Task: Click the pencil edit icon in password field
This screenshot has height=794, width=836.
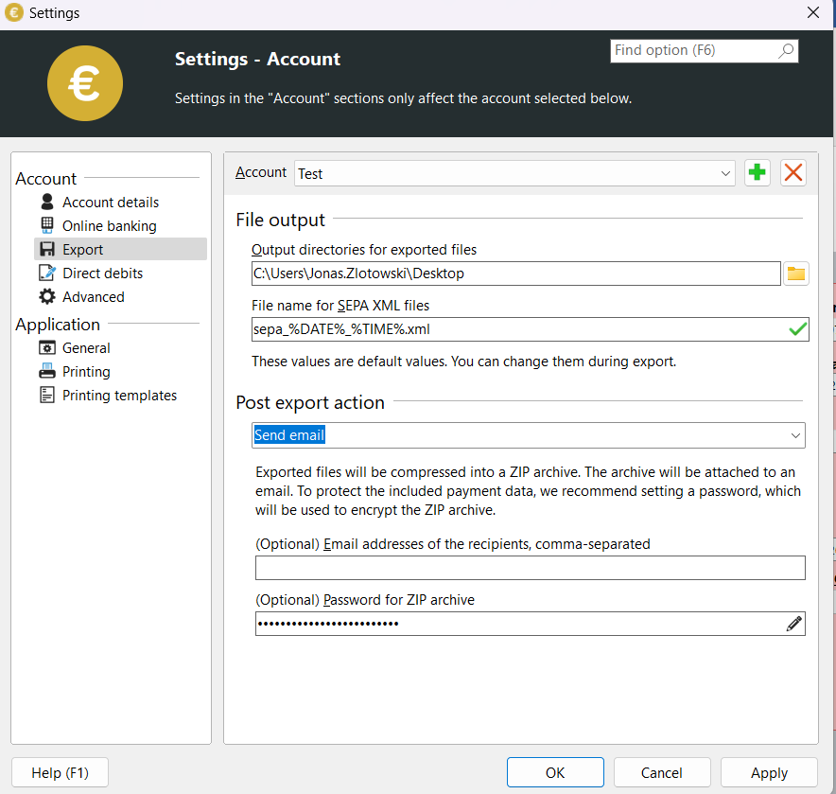Action: click(793, 624)
